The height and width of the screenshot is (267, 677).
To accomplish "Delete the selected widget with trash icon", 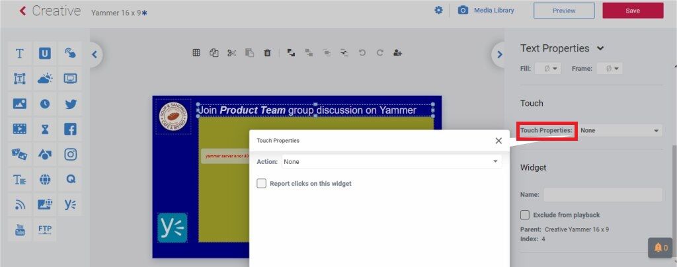I will [267, 53].
